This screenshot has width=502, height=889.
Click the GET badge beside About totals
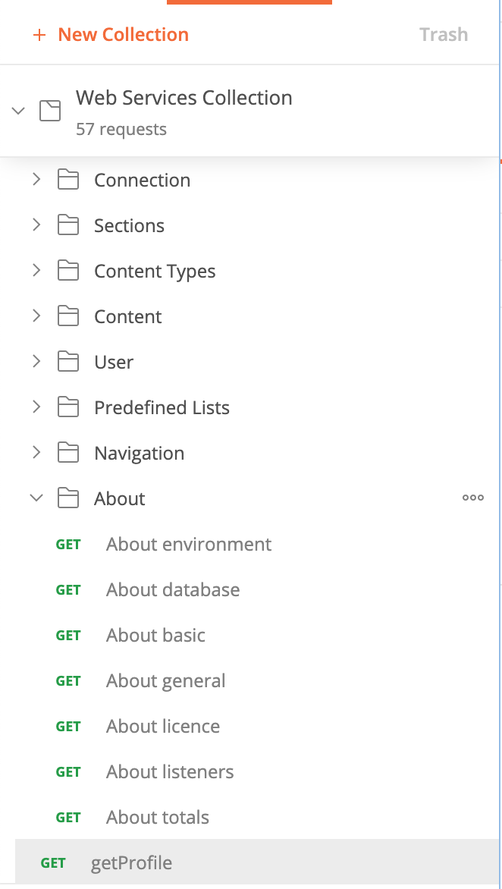[68, 817]
